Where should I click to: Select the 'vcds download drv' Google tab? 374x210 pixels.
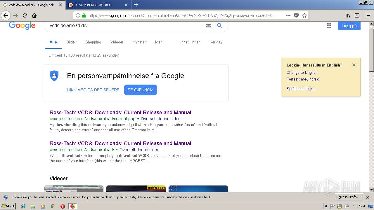click(32, 5)
